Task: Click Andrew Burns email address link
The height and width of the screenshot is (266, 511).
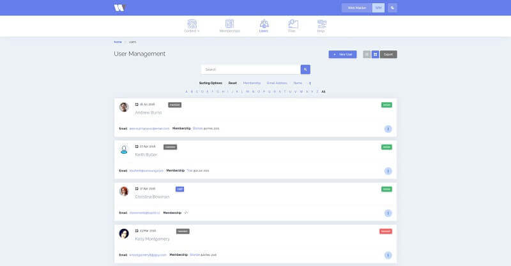Action: point(149,129)
